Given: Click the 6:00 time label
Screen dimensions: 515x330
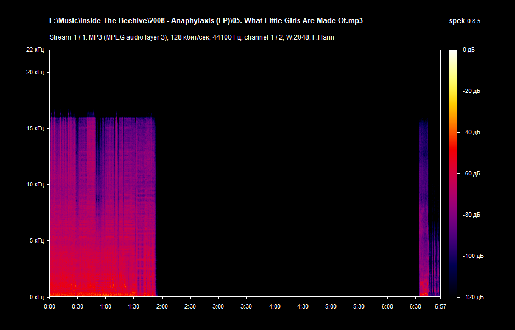Looking at the screenshot, I should pyautogui.click(x=387, y=307).
